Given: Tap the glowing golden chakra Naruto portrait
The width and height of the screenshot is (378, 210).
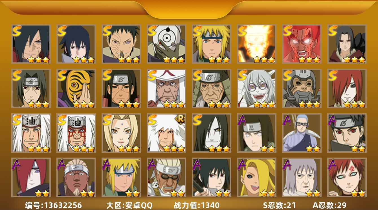Looking at the screenshot, I should coord(257,44).
